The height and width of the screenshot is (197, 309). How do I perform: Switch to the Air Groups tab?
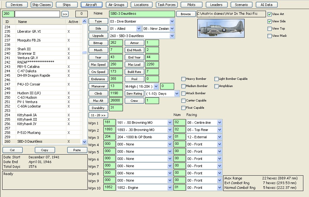(116, 4)
